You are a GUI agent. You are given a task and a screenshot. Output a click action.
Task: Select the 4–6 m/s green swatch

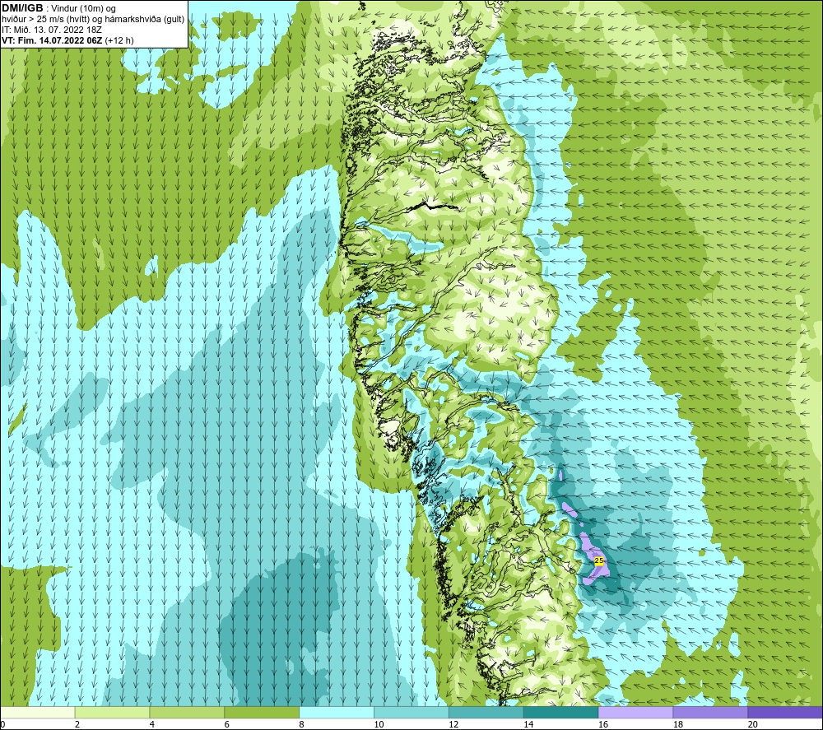pos(187,712)
